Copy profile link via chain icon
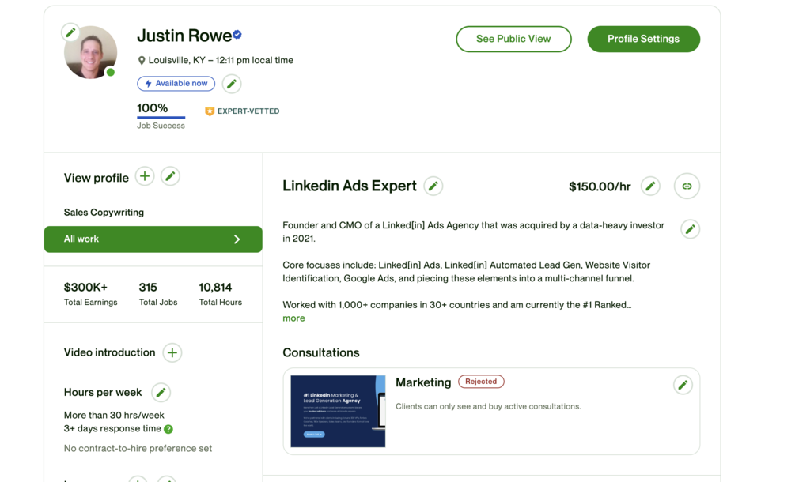Image resolution: width=795 pixels, height=482 pixels. click(x=687, y=186)
